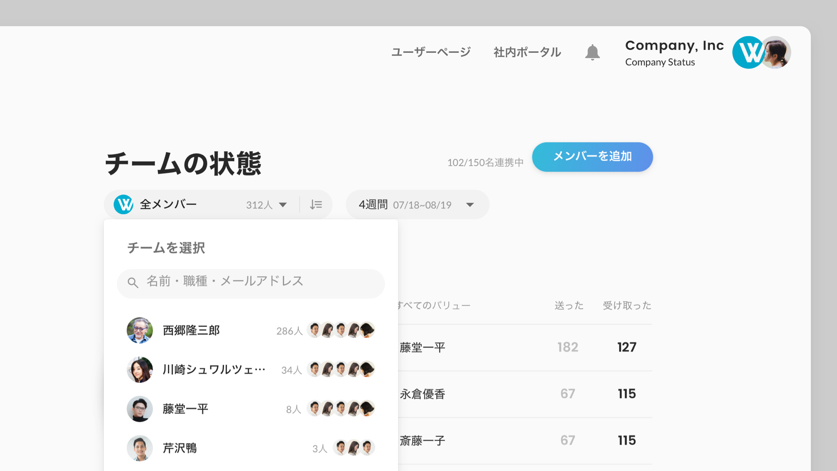Open 永倉優香's row in the table
Screen dimensions: 837x471
pos(525,394)
